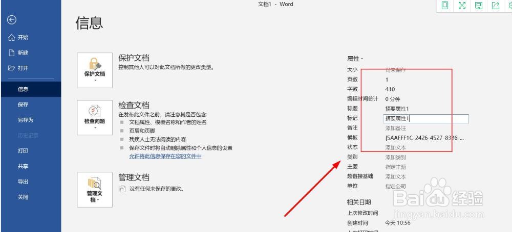Click the back arrow circle icon
Screen dimensions: 512x232
[x=12, y=20]
